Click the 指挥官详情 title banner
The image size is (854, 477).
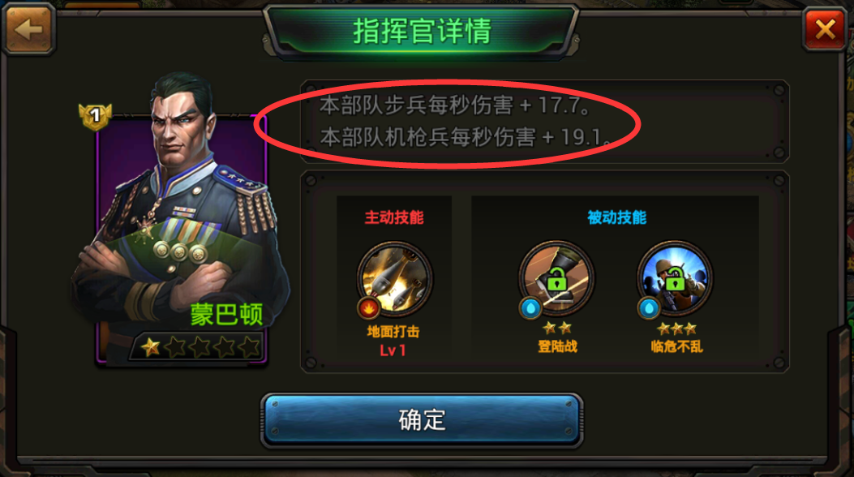click(x=421, y=31)
